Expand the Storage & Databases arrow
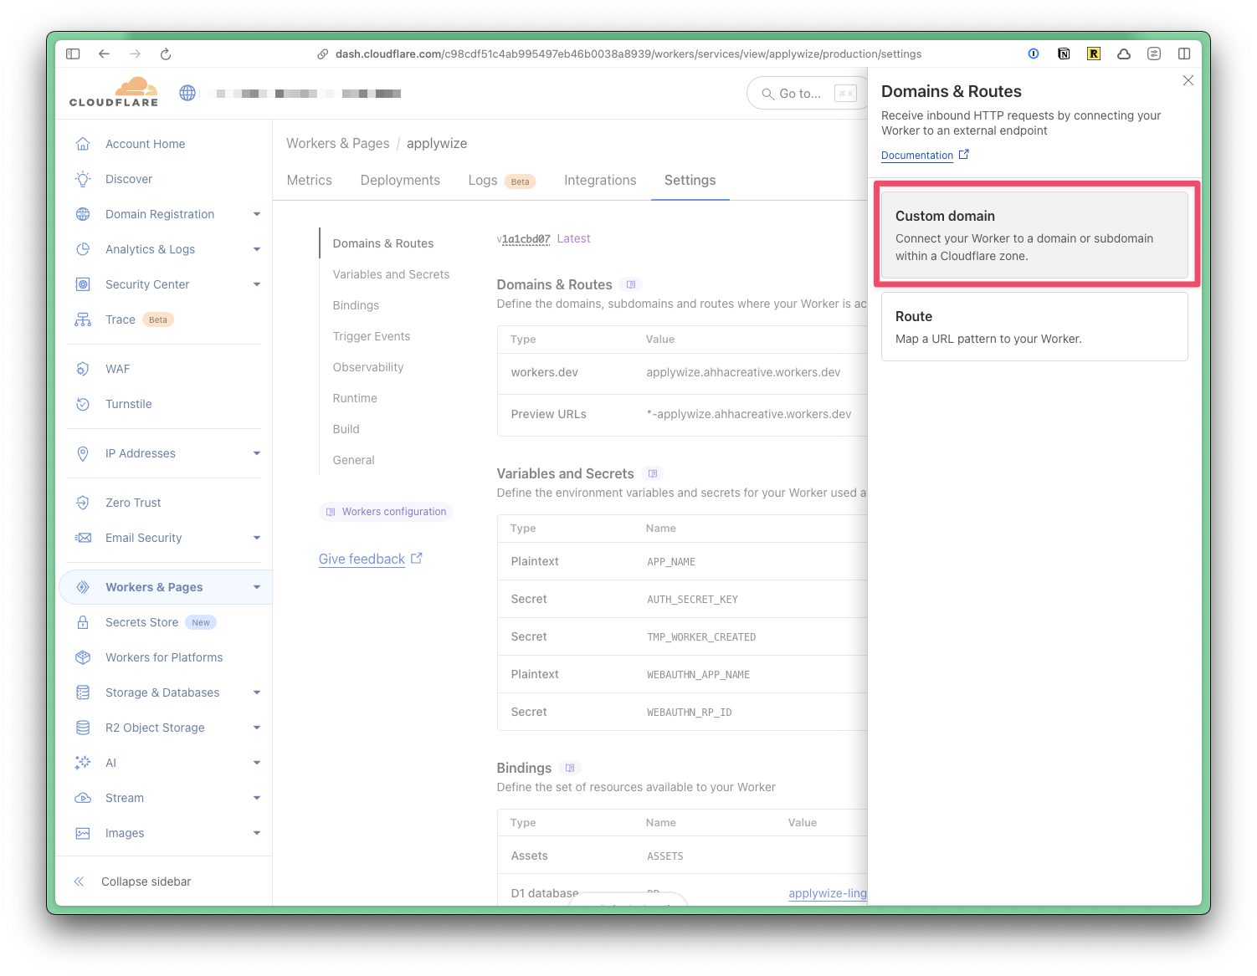Viewport: 1257px width, 976px height. (257, 692)
